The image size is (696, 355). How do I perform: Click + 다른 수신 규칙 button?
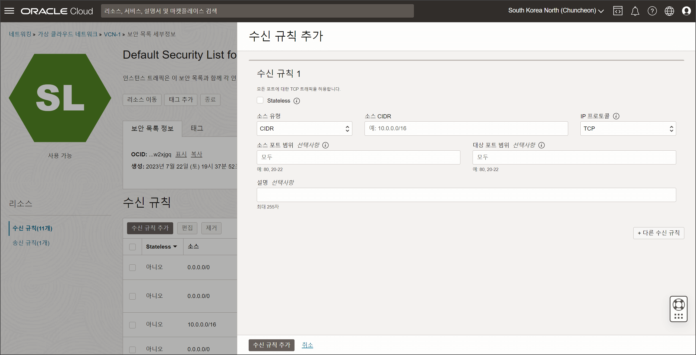(659, 233)
